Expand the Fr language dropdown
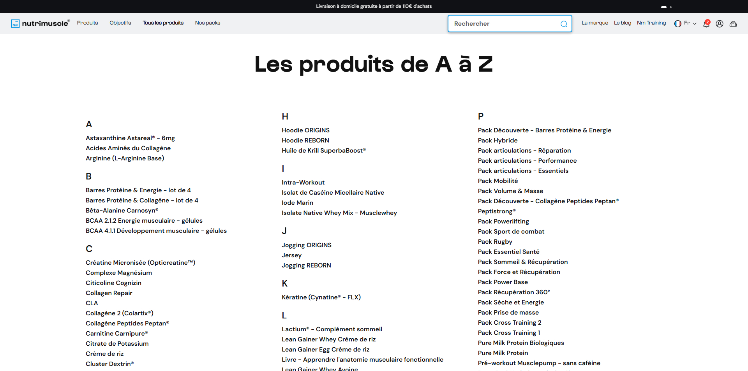Viewport: 748px width, 371px height. click(690, 23)
